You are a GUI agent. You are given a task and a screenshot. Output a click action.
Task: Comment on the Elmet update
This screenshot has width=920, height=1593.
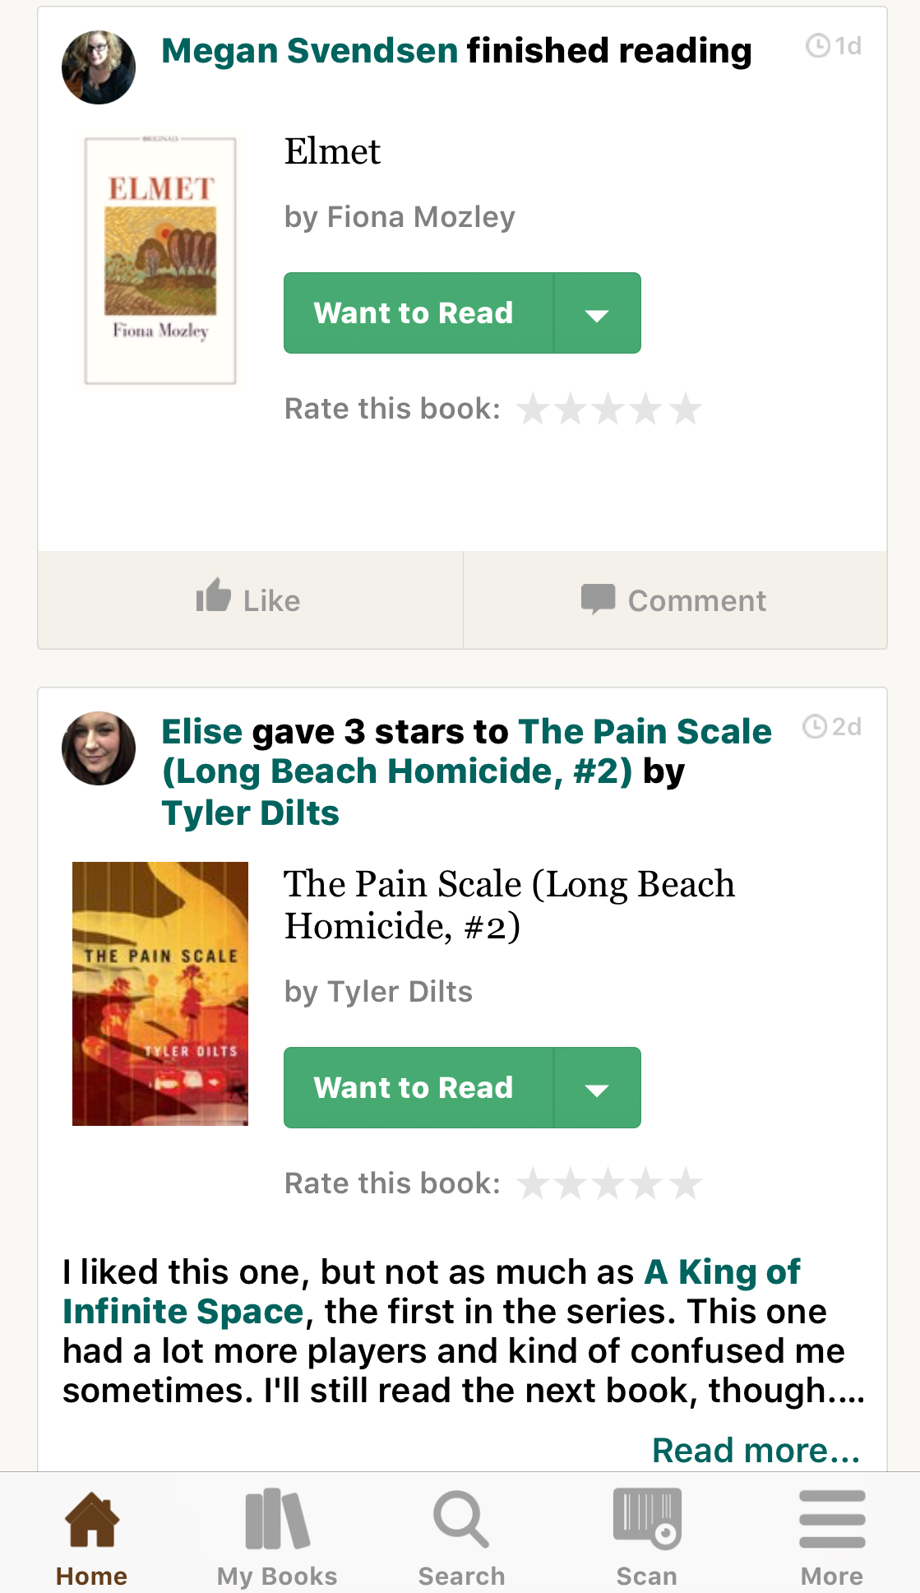click(x=674, y=600)
